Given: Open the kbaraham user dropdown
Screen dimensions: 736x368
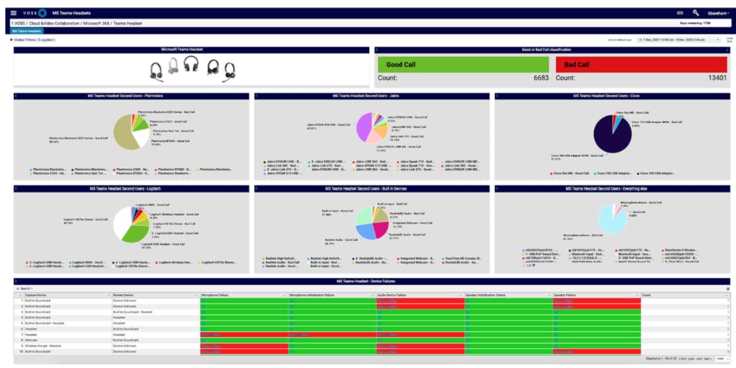Looking at the screenshot, I should point(717,13).
